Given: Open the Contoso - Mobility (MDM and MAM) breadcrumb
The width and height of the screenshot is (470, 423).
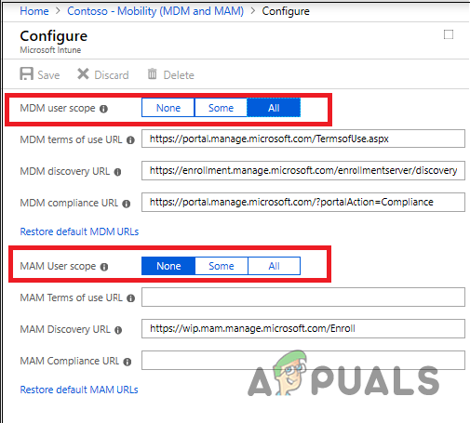Looking at the screenshot, I should [155, 11].
